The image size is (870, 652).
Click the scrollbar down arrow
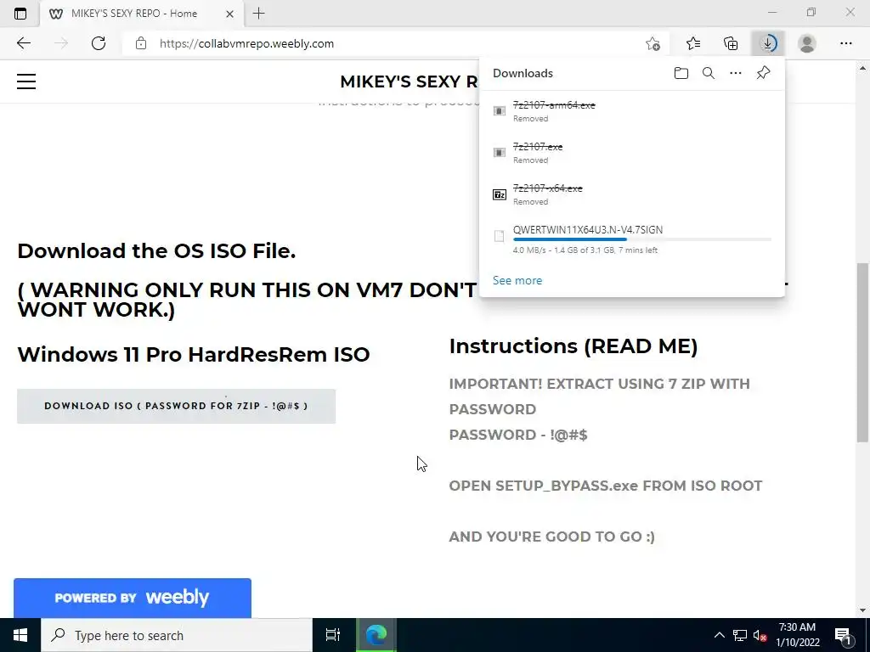pos(862,610)
